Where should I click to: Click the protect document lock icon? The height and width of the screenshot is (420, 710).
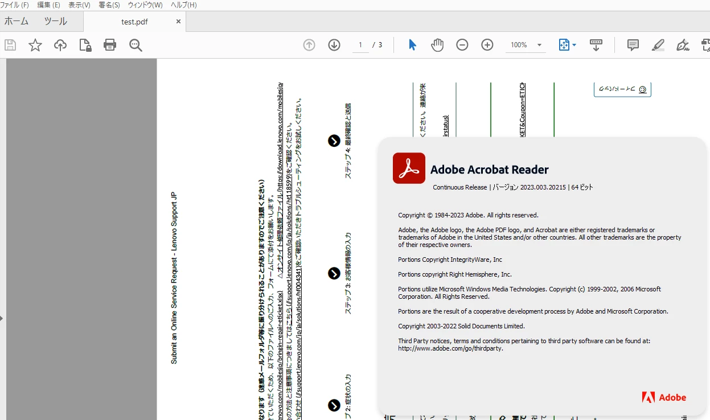pos(85,45)
